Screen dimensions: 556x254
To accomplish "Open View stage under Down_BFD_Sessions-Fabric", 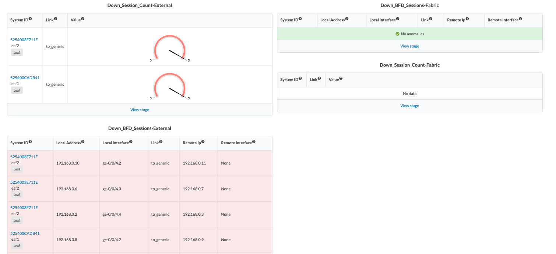I will tap(409, 46).
